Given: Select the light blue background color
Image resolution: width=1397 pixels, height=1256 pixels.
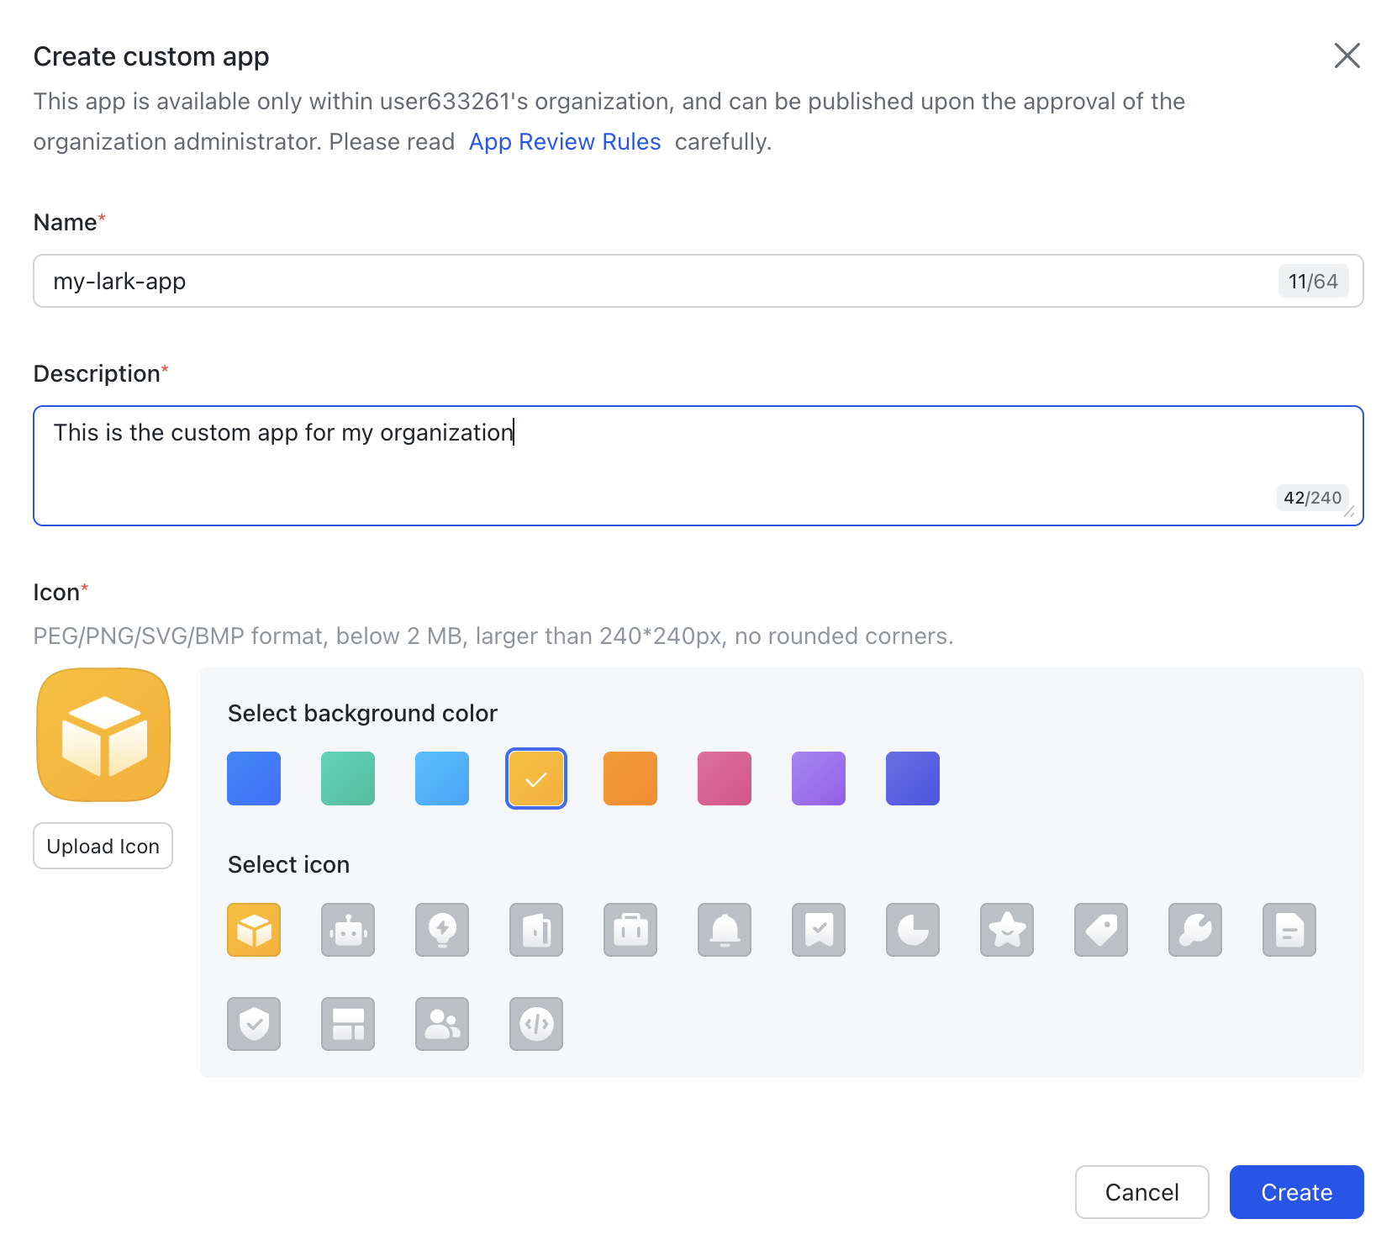Looking at the screenshot, I should click(x=442, y=778).
